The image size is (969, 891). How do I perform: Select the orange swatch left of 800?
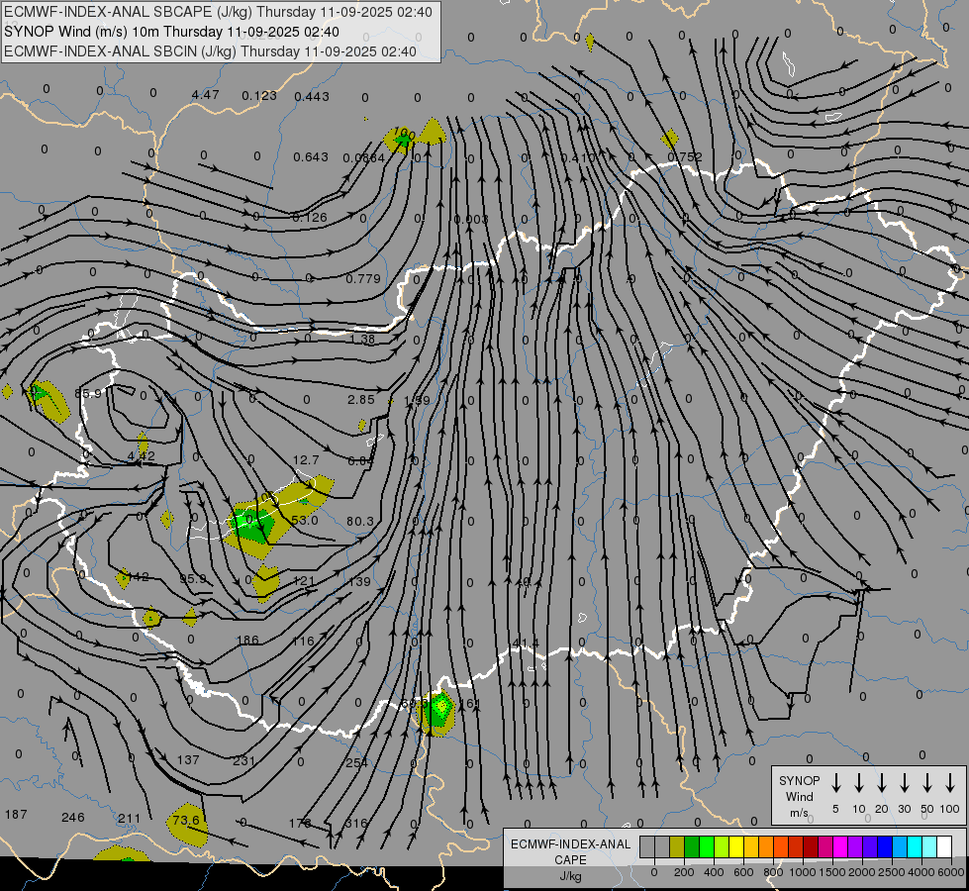(x=766, y=847)
